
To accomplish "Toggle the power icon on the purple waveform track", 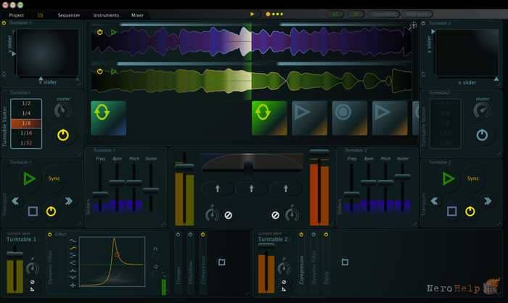I will [x=100, y=32].
